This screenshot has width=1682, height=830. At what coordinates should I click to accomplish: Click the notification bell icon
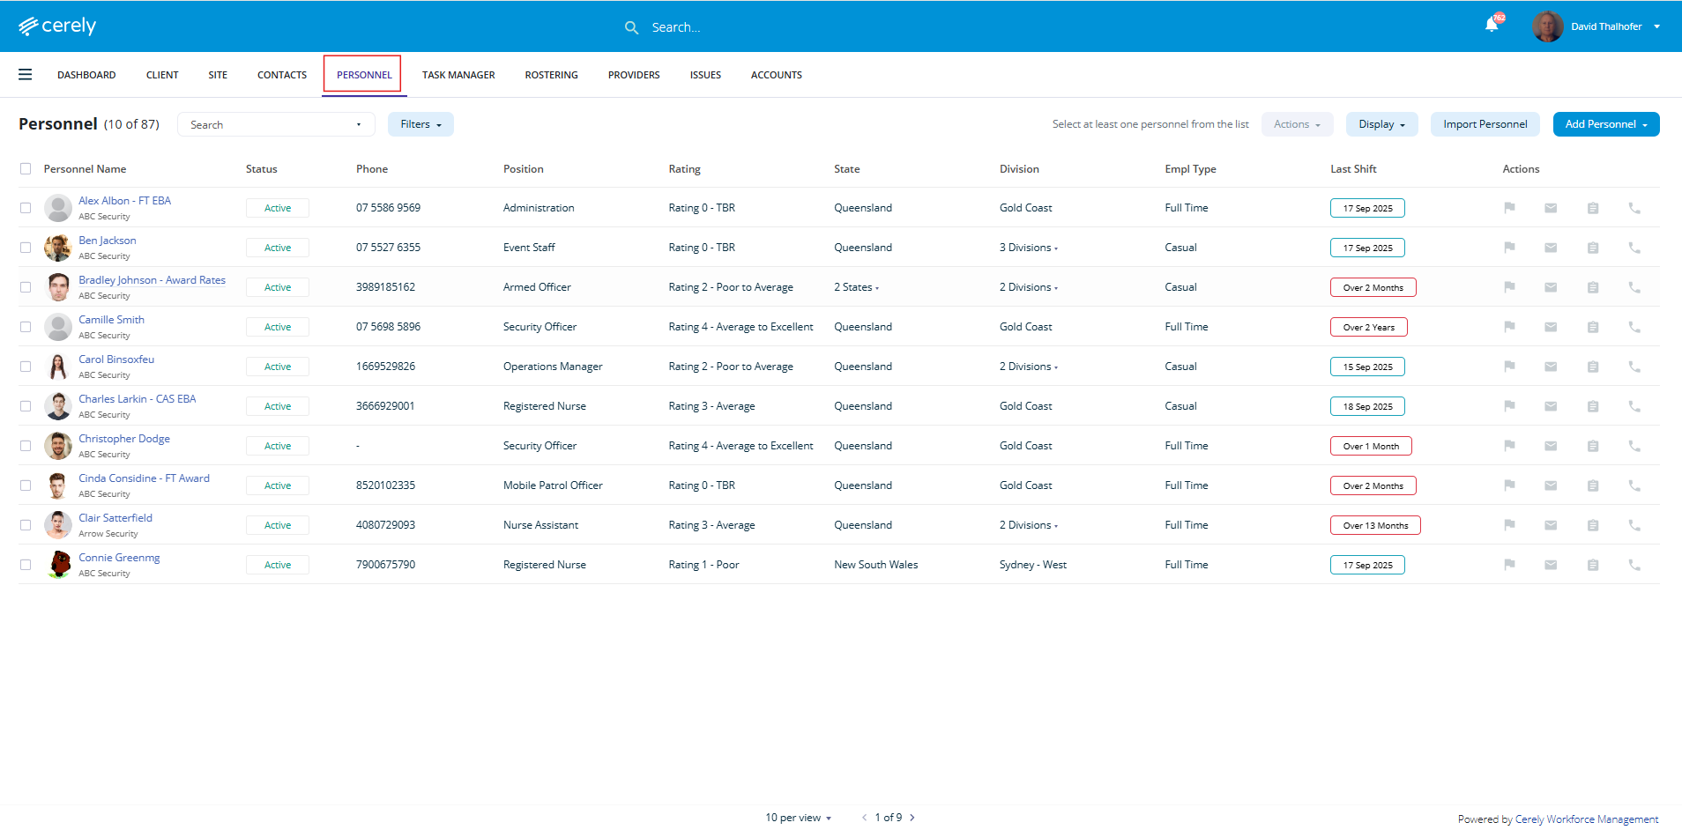pyautogui.click(x=1491, y=26)
